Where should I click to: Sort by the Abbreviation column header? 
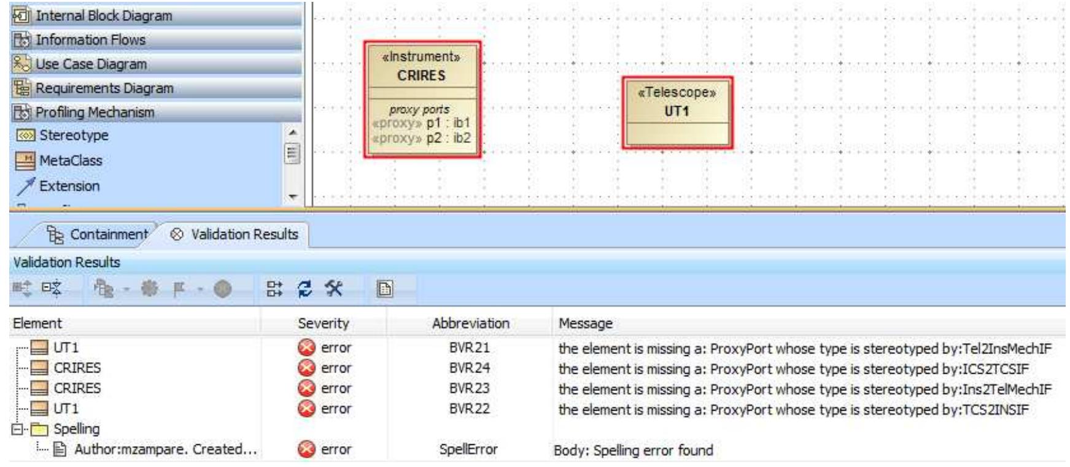(x=470, y=323)
